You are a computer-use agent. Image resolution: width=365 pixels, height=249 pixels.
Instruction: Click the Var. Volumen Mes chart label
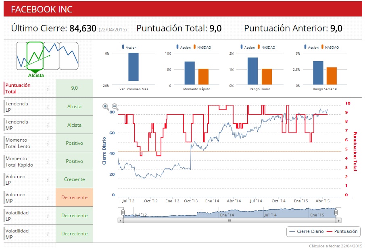[133, 89]
